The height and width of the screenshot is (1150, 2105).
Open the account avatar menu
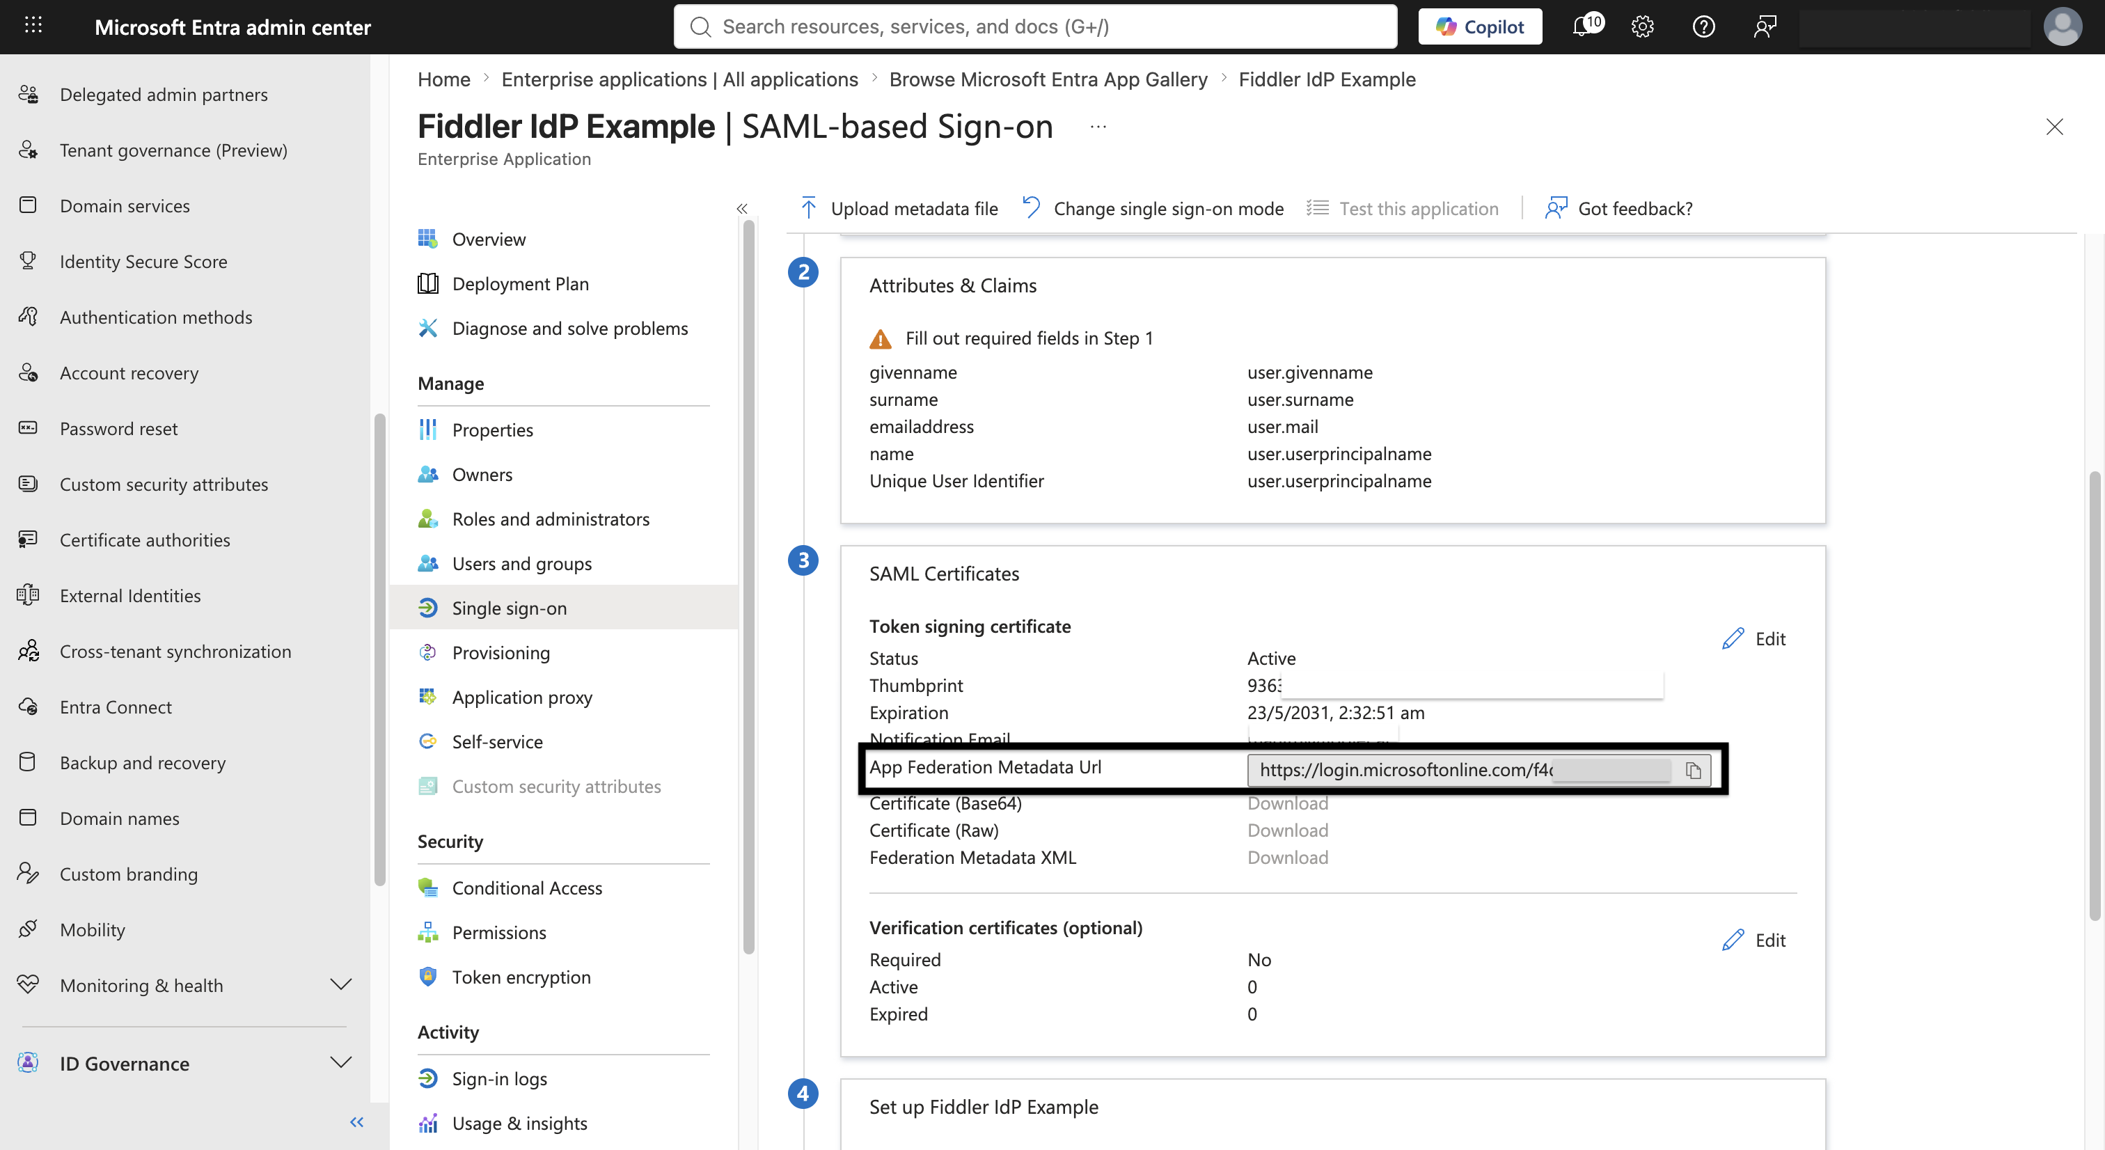(x=2063, y=27)
